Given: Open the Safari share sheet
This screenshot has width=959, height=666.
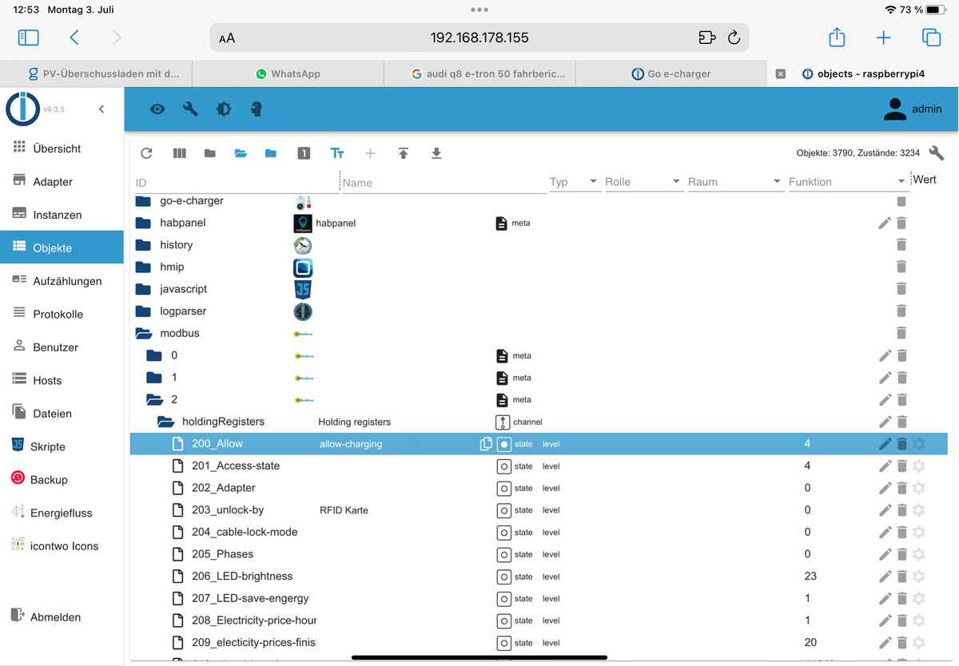Looking at the screenshot, I should 837,37.
